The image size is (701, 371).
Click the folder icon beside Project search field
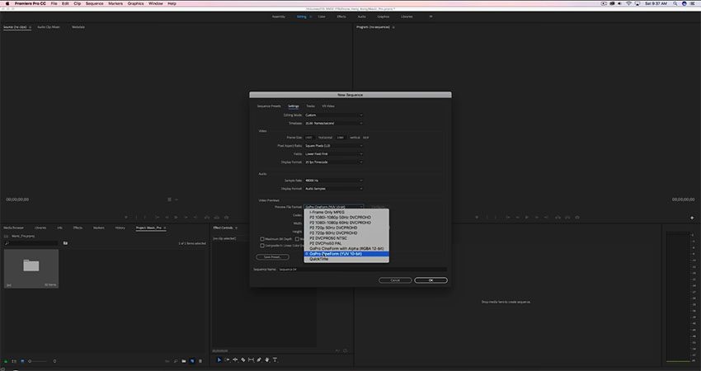click(65, 243)
